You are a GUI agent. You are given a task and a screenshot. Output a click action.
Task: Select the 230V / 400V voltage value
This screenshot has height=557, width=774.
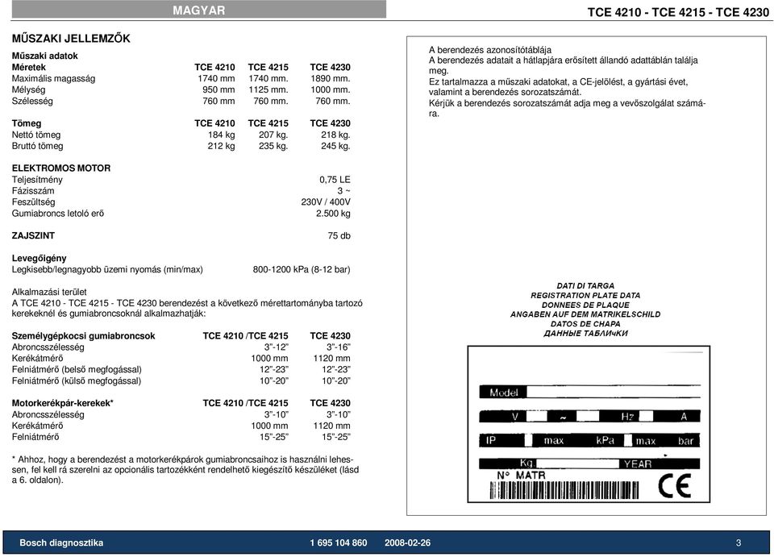coord(326,202)
